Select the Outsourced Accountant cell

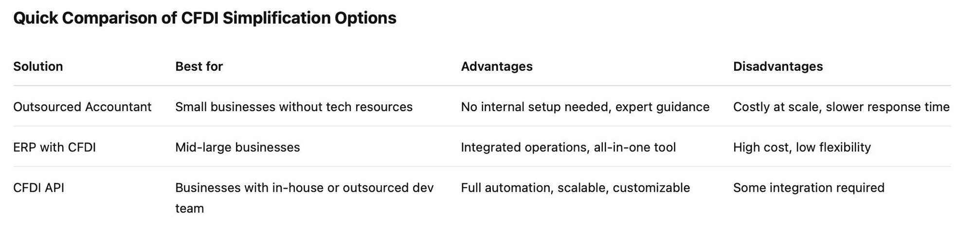coord(82,107)
